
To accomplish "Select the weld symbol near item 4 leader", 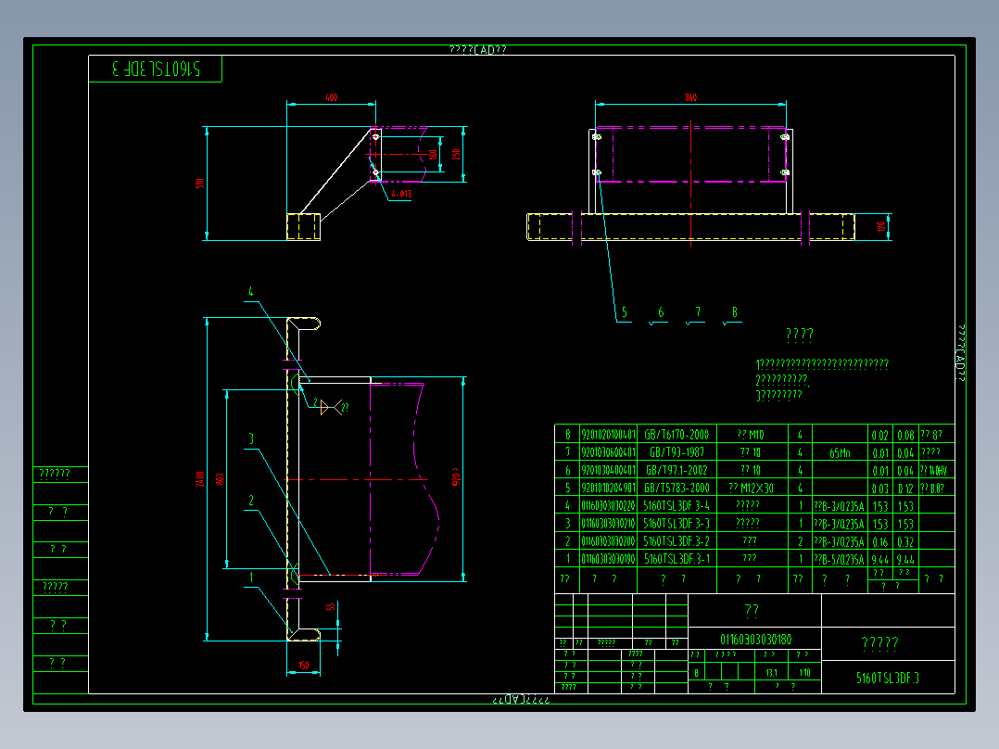I will point(332,407).
